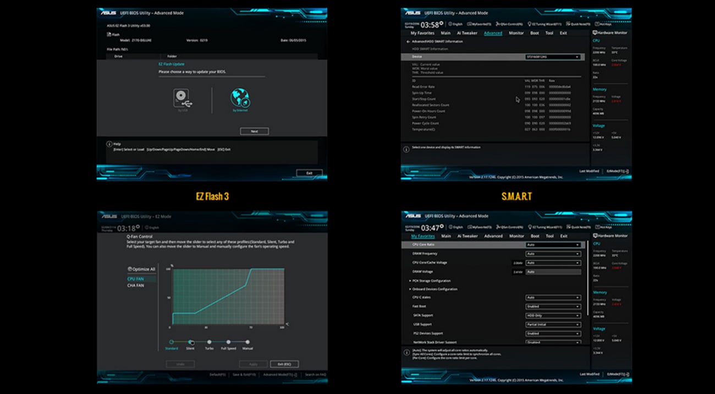The width and height of the screenshot is (715, 394).
Task: Select Exit tab in S.M.A.R.T screen
Action: [x=563, y=33]
